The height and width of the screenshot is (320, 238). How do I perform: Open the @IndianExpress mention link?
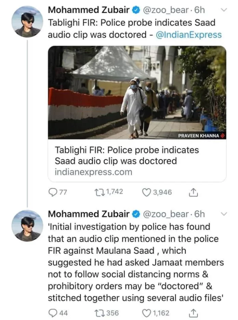pyautogui.click(x=188, y=35)
